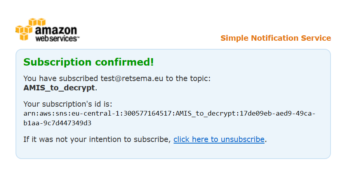The image size is (348, 173).
Task: Click the orange AWS cubes logo
Action: click(x=26, y=29)
